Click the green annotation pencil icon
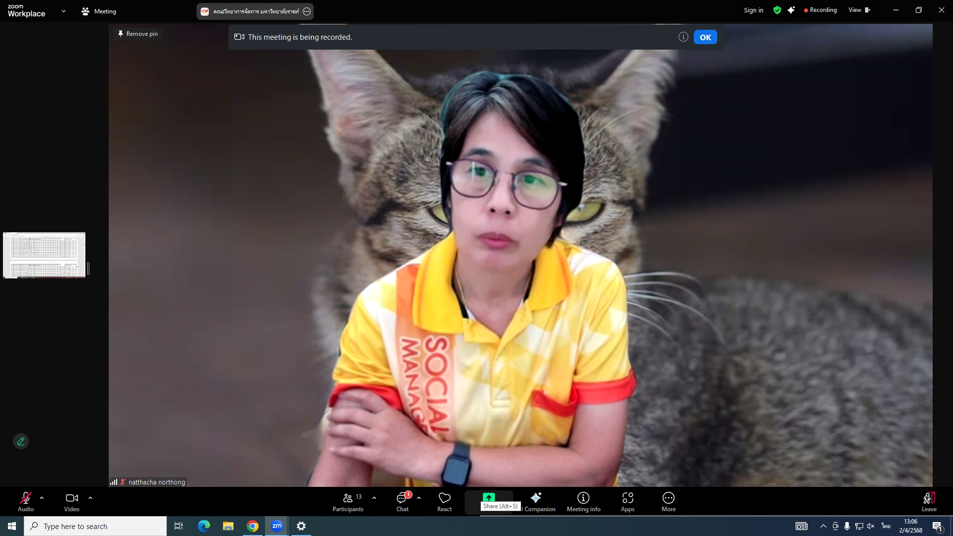The image size is (953, 536). coord(21,441)
